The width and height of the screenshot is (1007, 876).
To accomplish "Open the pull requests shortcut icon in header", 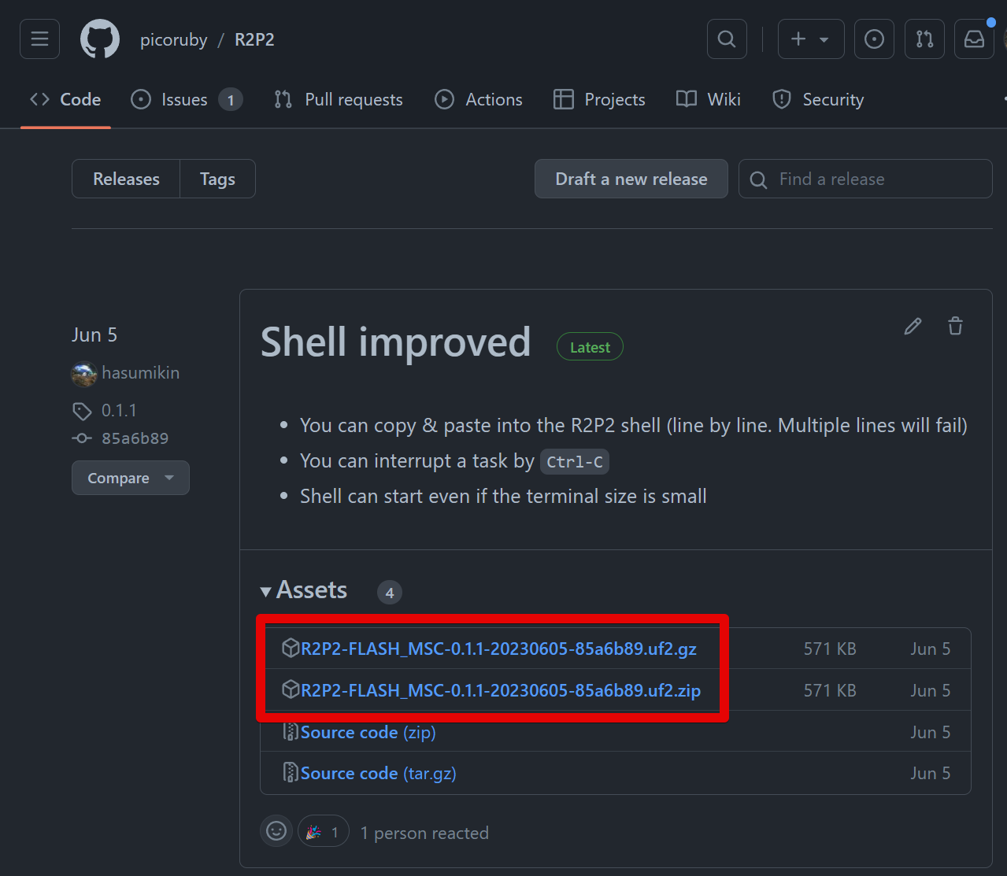I will [x=924, y=39].
